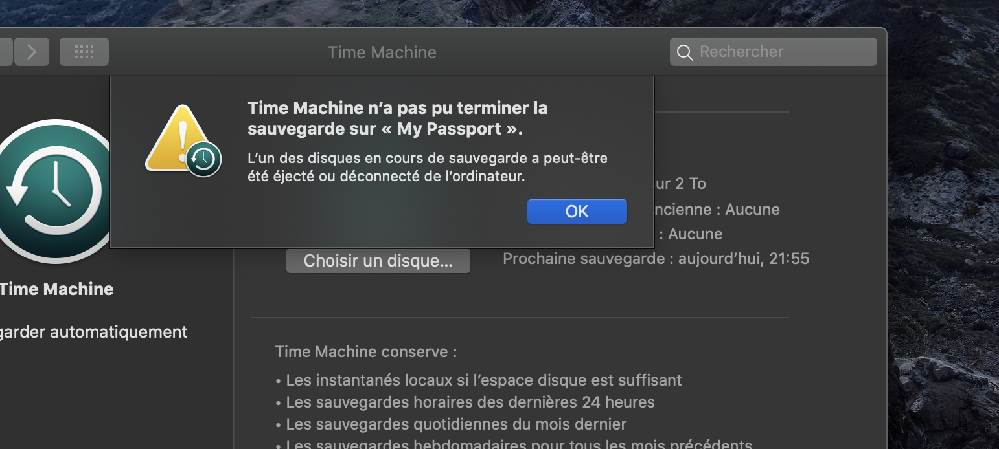Click the "Time Machine conserve" heading
This screenshot has height=449, width=999.
coord(365,352)
